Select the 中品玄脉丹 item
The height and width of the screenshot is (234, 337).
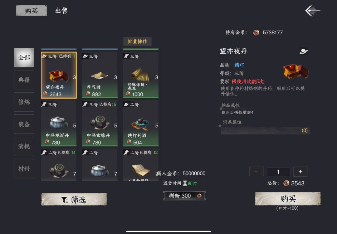click(100, 124)
